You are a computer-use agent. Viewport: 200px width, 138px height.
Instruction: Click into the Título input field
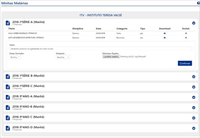[x=101, y=49]
